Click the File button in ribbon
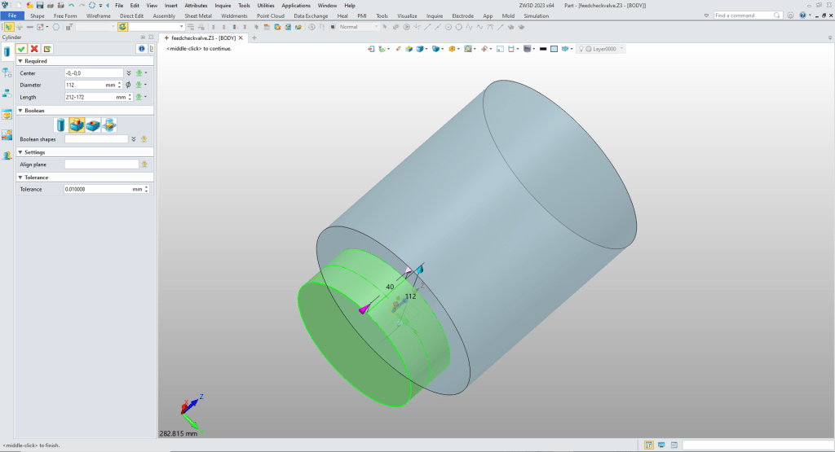Viewport: 835px width, 452px height. pyautogui.click(x=12, y=15)
